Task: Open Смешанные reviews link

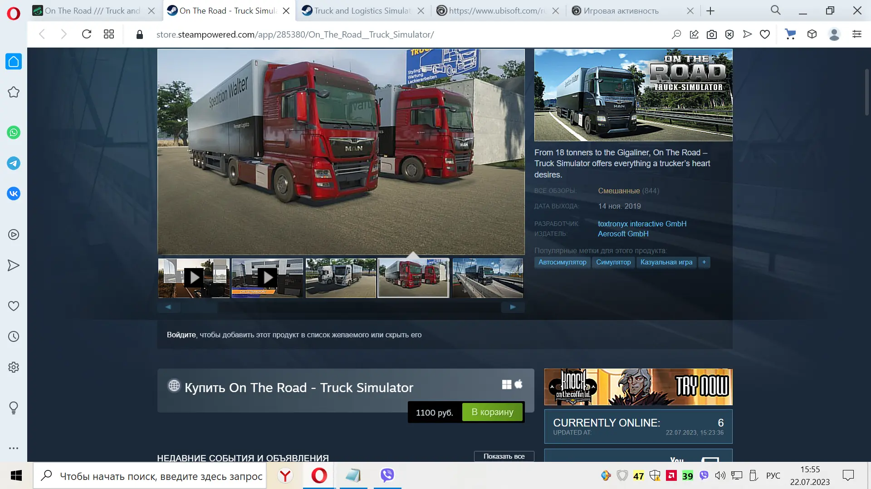Action: click(619, 191)
